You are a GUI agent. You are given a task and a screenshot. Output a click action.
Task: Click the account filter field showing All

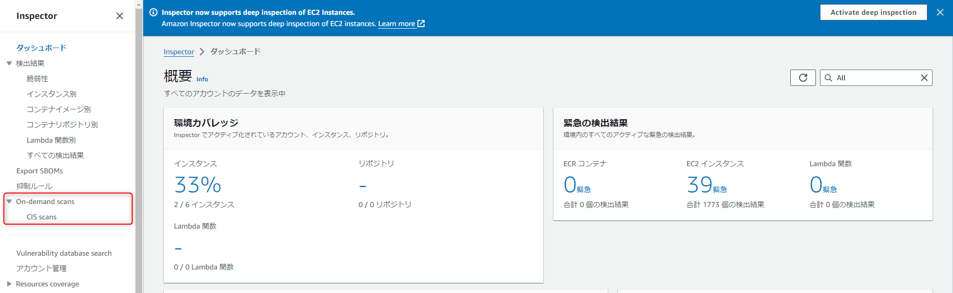click(876, 78)
